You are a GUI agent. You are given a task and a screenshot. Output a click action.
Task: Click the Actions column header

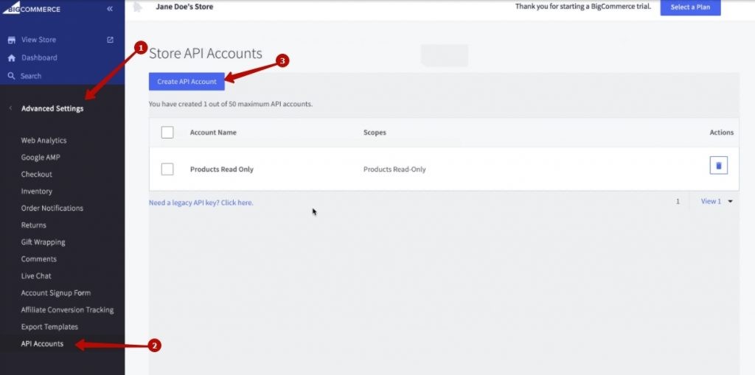(721, 133)
